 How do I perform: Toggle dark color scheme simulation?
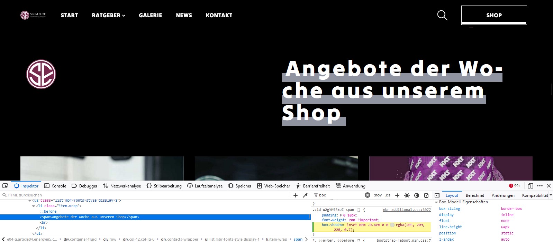[417, 195]
